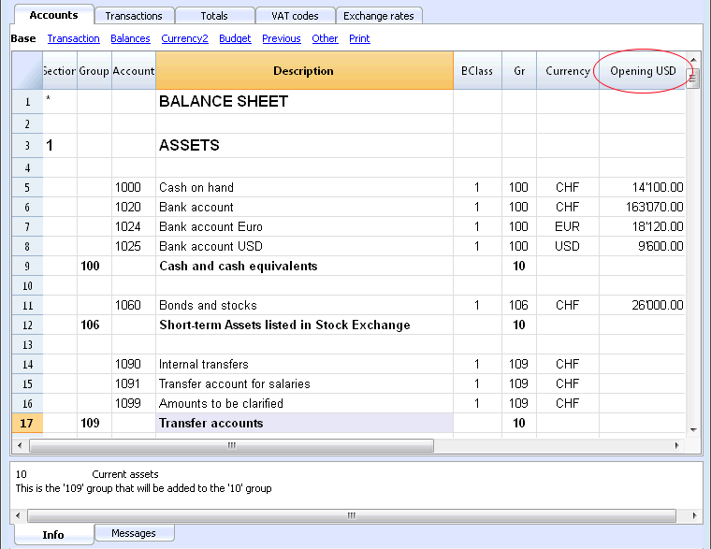The width and height of the screenshot is (711, 549).
Task: Click 'Bank account USD' description
Action: tap(304, 246)
